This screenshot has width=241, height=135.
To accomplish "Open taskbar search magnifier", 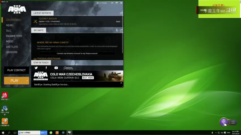I will pos(9,132).
